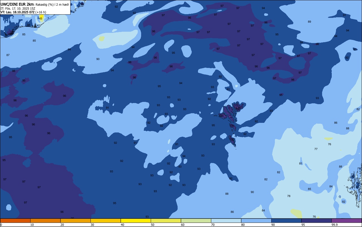Select the 40–50 bright yellow legend swatch
Screen dimensions: 362x227
click(x=136, y=220)
